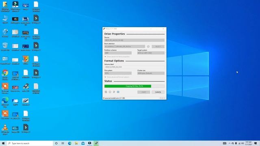Image resolution: width=260 pixels, height=146 pixels.
Task: Open the user folder desktop icon
Action: [5, 6]
